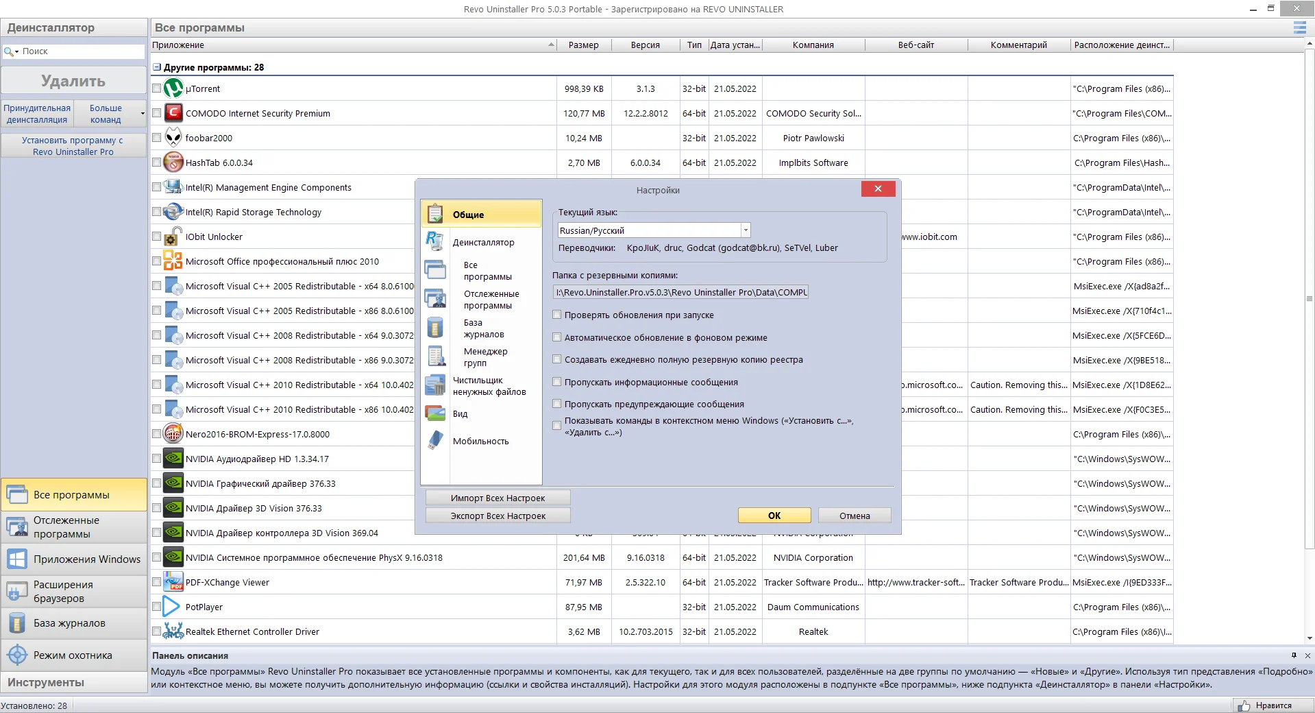Pin the Панель описания panel
This screenshot has width=1315, height=713.
tap(1294, 655)
